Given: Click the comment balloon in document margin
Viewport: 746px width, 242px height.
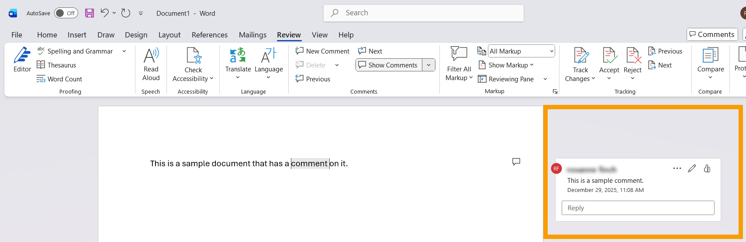Looking at the screenshot, I should click(516, 162).
